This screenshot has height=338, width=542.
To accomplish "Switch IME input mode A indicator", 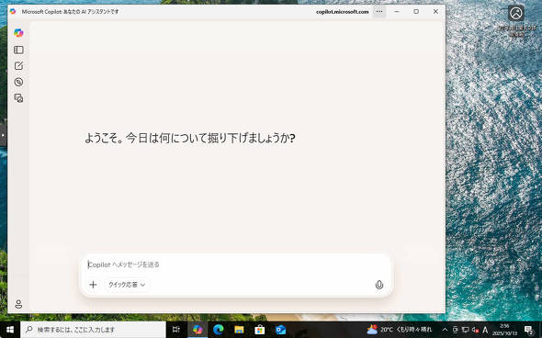I will pyautogui.click(x=485, y=330).
